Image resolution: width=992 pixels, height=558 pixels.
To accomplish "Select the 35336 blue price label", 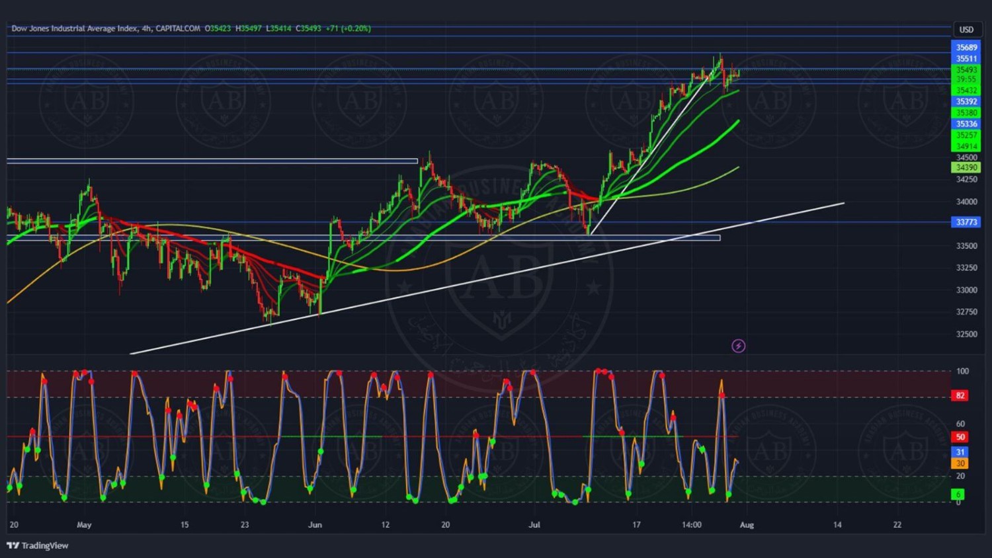I will pyautogui.click(x=966, y=124).
